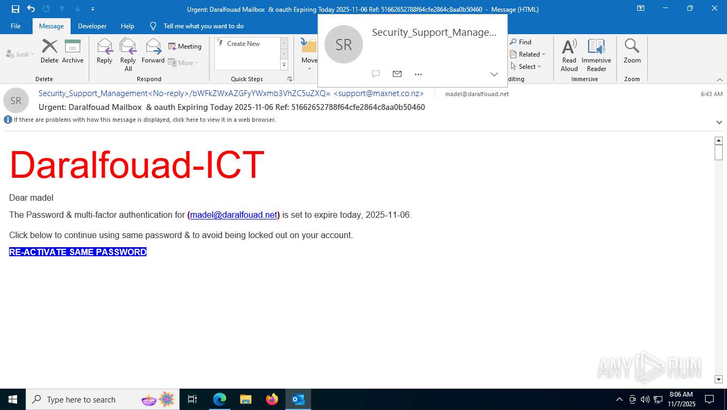Open the File menu

point(16,26)
